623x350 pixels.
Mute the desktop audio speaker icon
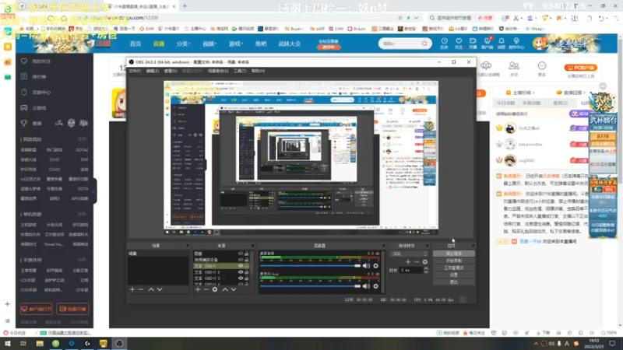coord(366,265)
